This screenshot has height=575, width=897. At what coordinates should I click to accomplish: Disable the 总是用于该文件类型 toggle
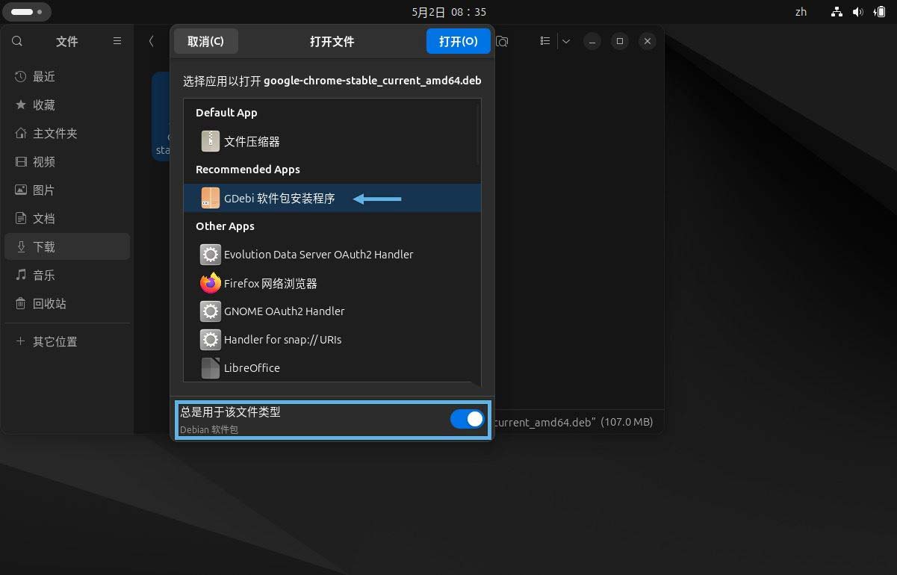[467, 419]
